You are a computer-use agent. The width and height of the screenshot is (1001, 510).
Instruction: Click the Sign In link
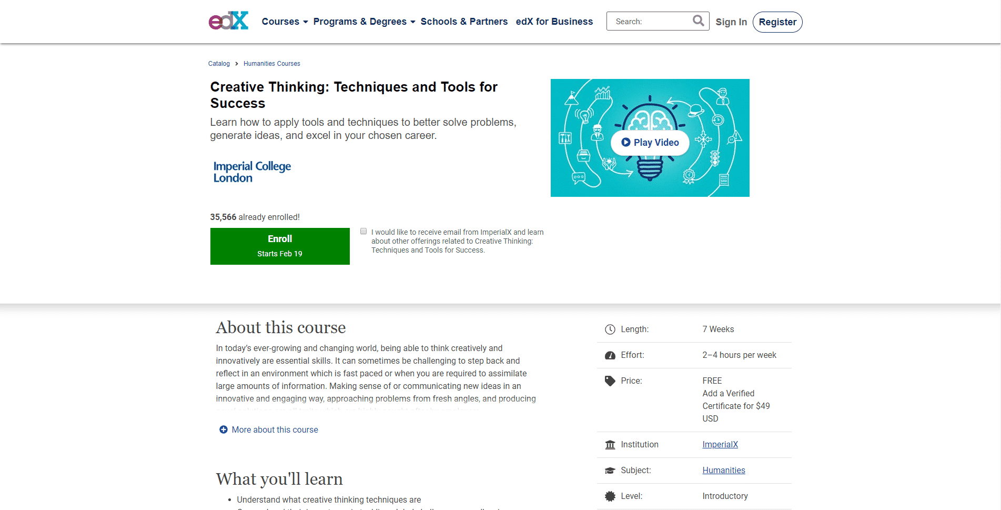point(731,22)
